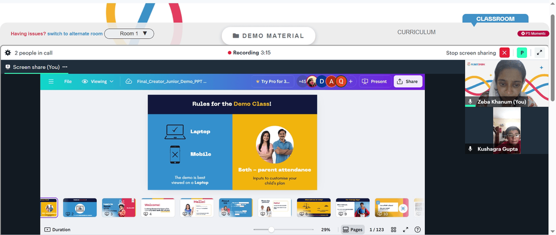Start presentation with Present button
556x235 pixels.
375,82
